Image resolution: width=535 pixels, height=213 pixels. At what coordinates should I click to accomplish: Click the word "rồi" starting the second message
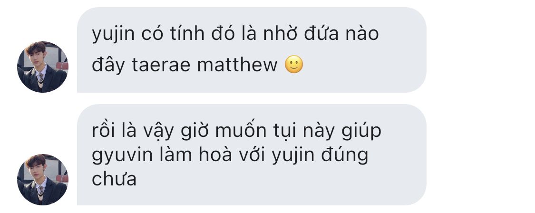(103, 130)
